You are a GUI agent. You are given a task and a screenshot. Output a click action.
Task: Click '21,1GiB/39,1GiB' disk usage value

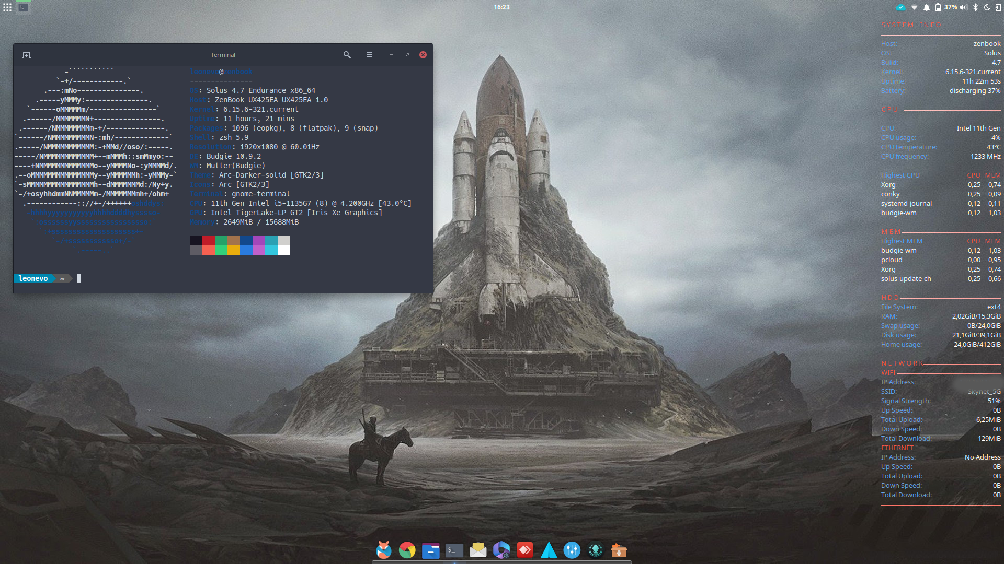(x=976, y=335)
